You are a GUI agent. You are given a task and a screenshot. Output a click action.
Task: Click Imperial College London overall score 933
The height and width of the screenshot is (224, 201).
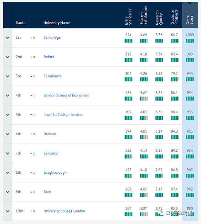[x=190, y=112]
